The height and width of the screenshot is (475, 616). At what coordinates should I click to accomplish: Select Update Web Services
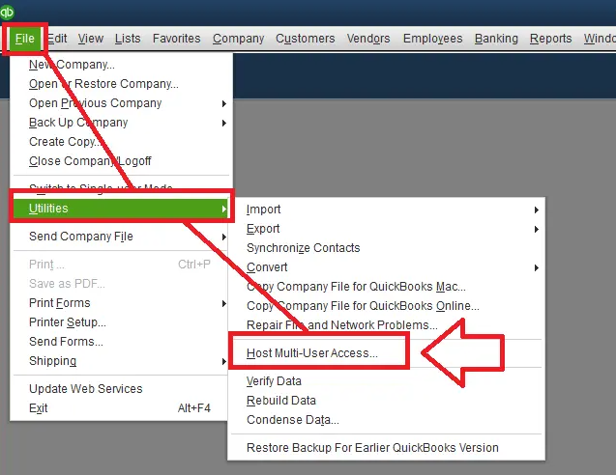tap(122, 389)
